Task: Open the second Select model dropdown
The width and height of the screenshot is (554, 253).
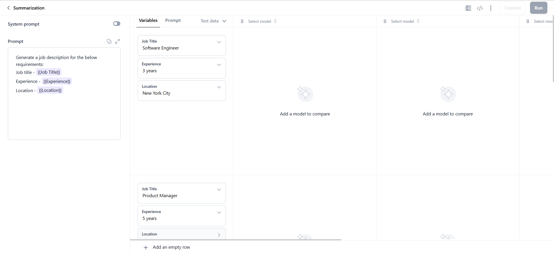Action: (405, 21)
